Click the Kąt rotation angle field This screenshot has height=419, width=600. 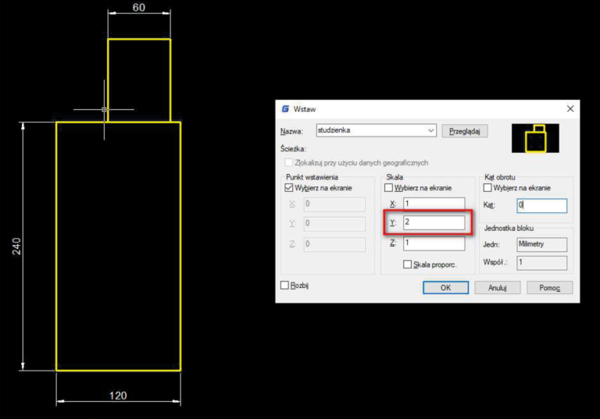(x=541, y=206)
